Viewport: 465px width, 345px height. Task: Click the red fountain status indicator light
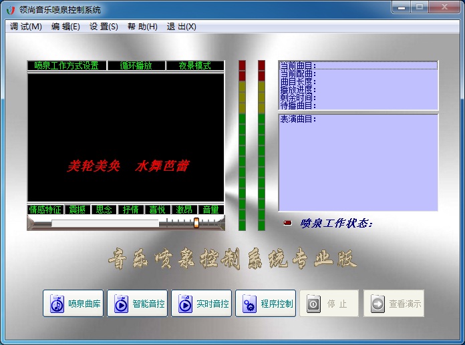coord(287,223)
